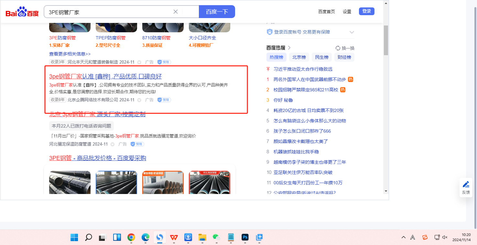Click the page's vertical scrollbar thumb
This screenshot has height=245, width=477.
[386, 40]
